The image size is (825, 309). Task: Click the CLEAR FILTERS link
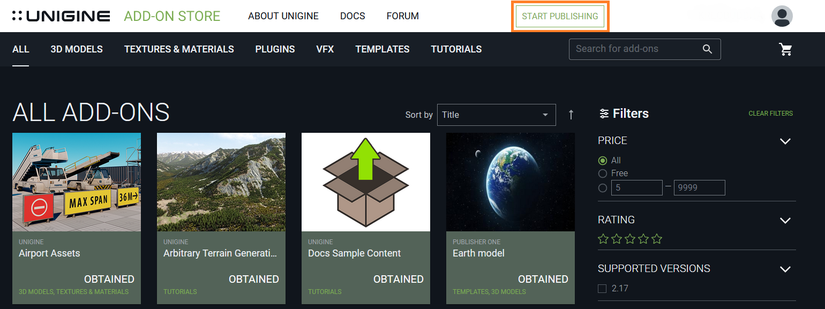point(770,114)
